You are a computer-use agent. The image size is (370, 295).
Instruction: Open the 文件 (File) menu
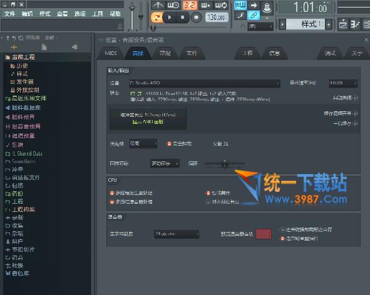coord(9,14)
